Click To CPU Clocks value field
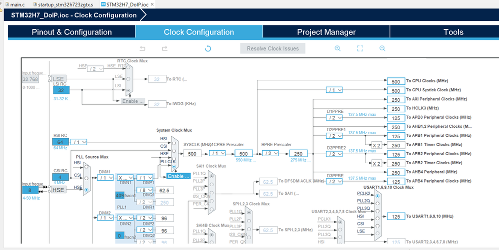 pos(396,81)
